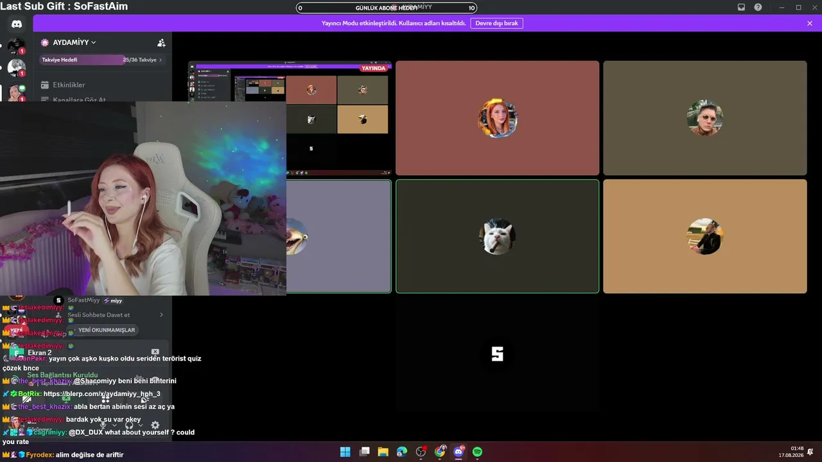Click the Ses Bağlantısı Kuruldu status text
The image size is (822, 462).
(x=62, y=375)
